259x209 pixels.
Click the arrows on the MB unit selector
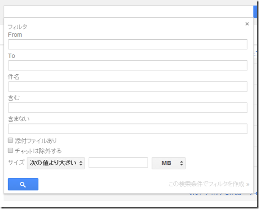click(181, 163)
